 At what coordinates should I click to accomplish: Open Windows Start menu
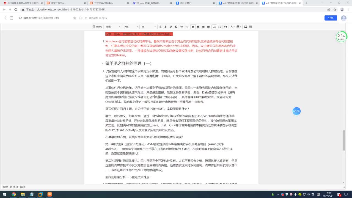click(4, 194)
